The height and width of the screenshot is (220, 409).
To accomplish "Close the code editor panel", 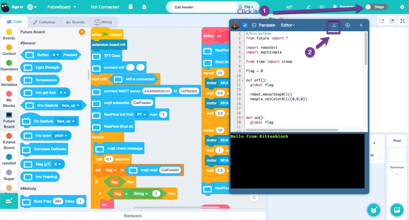I will [x=361, y=25].
